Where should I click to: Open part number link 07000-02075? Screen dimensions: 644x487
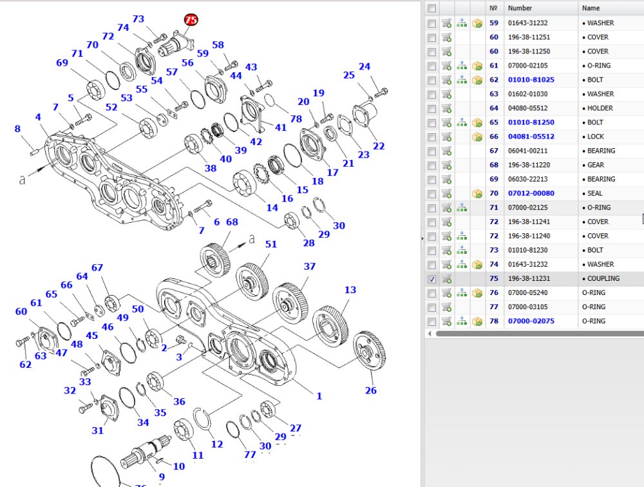click(531, 321)
